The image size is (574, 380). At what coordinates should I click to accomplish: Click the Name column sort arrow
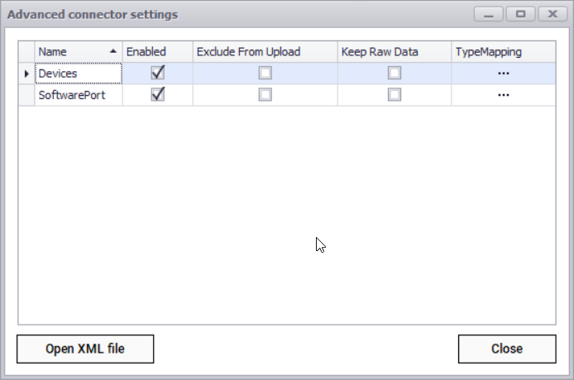coord(113,51)
